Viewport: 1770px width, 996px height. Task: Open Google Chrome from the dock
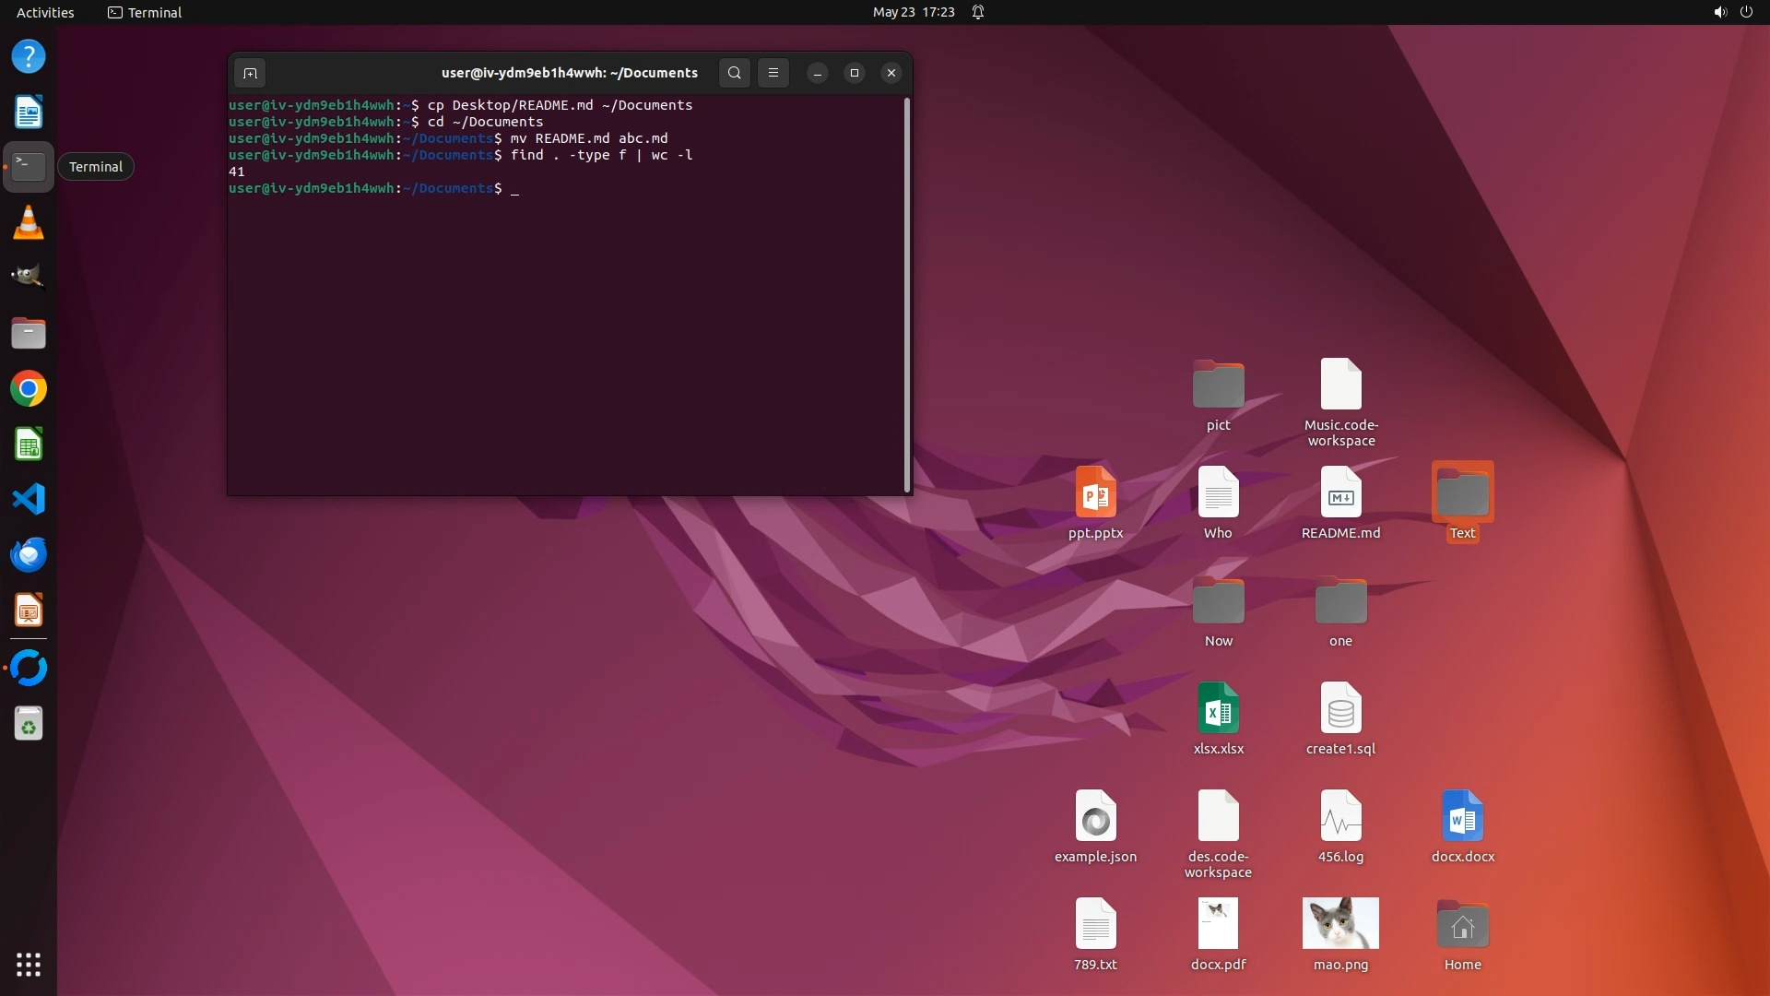[29, 388]
